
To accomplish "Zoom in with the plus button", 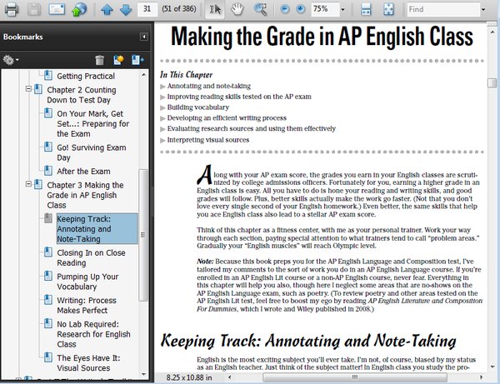I will point(300,9).
